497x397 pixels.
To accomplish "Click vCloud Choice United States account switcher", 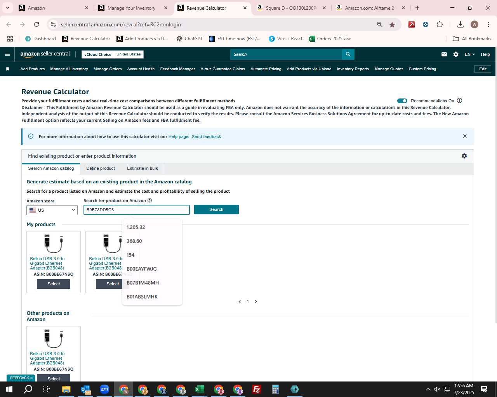I will tap(113, 54).
